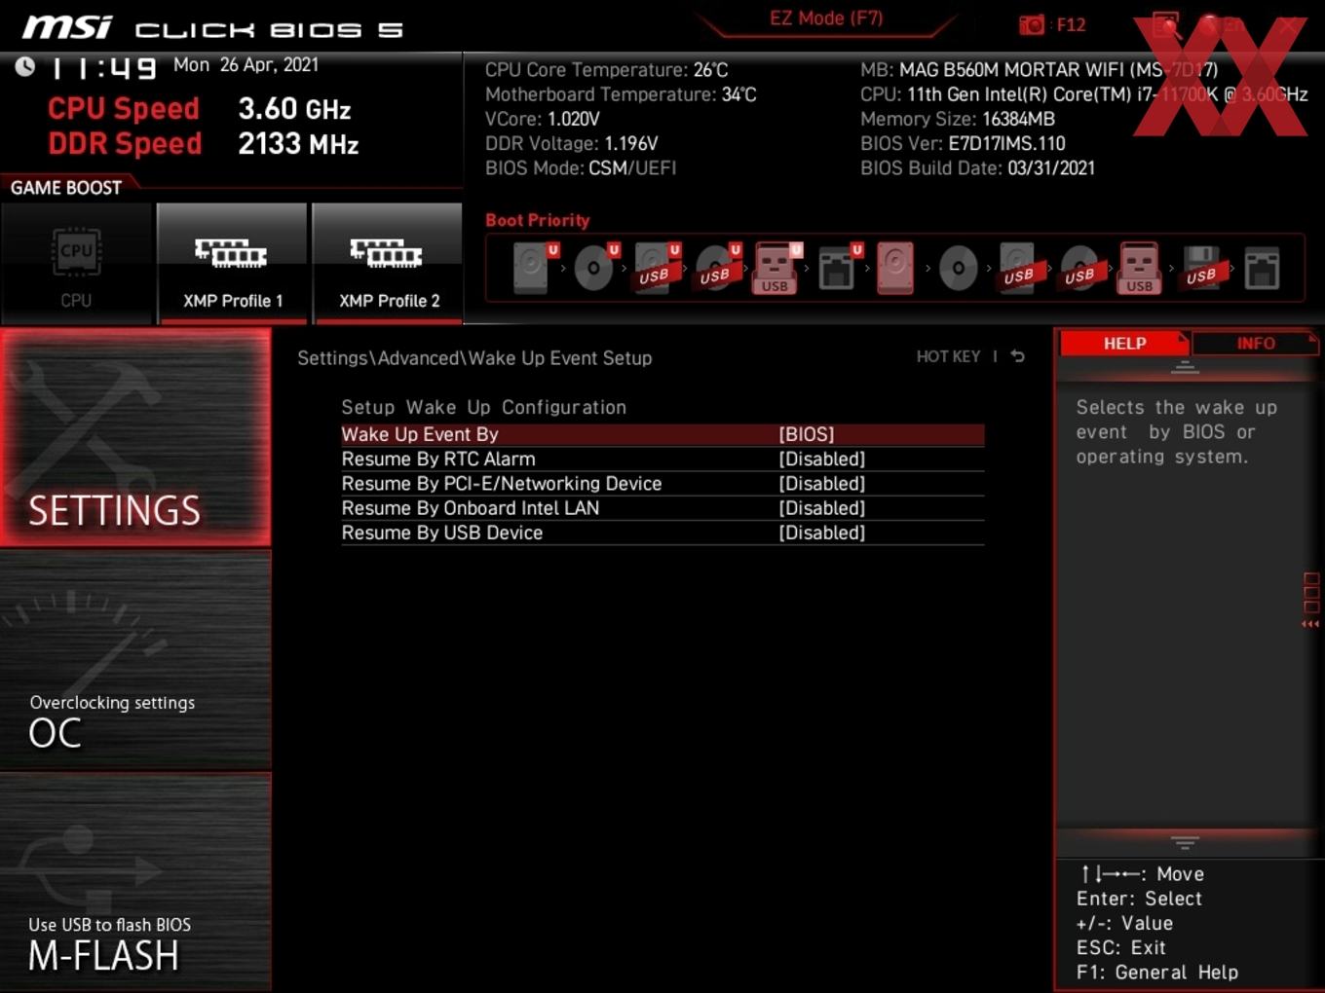Screen dimensions: 1325x993
Task: Click the CPU Core Temperature 26°C reading
Action: click(607, 70)
